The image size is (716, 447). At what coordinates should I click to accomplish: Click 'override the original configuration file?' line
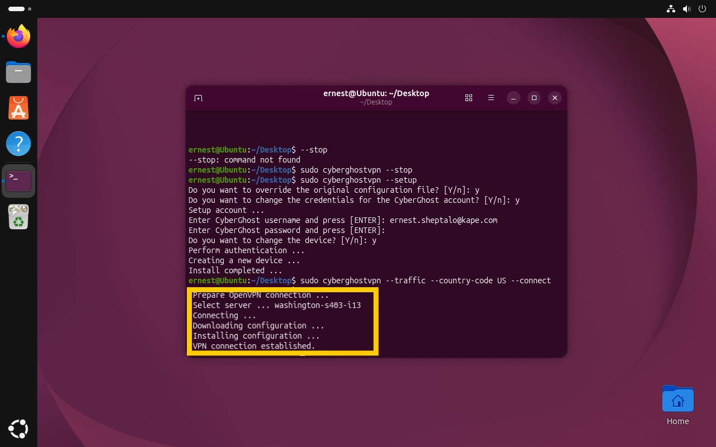click(334, 190)
